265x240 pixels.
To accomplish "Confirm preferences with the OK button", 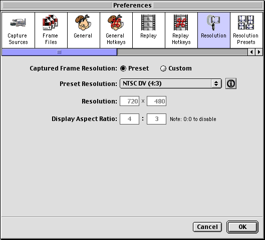I will tap(242, 227).
